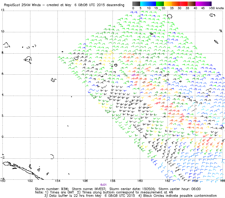This screenshot has height=198, width=225.
Task: Click the "5" legend scale label
Action: 140,8
